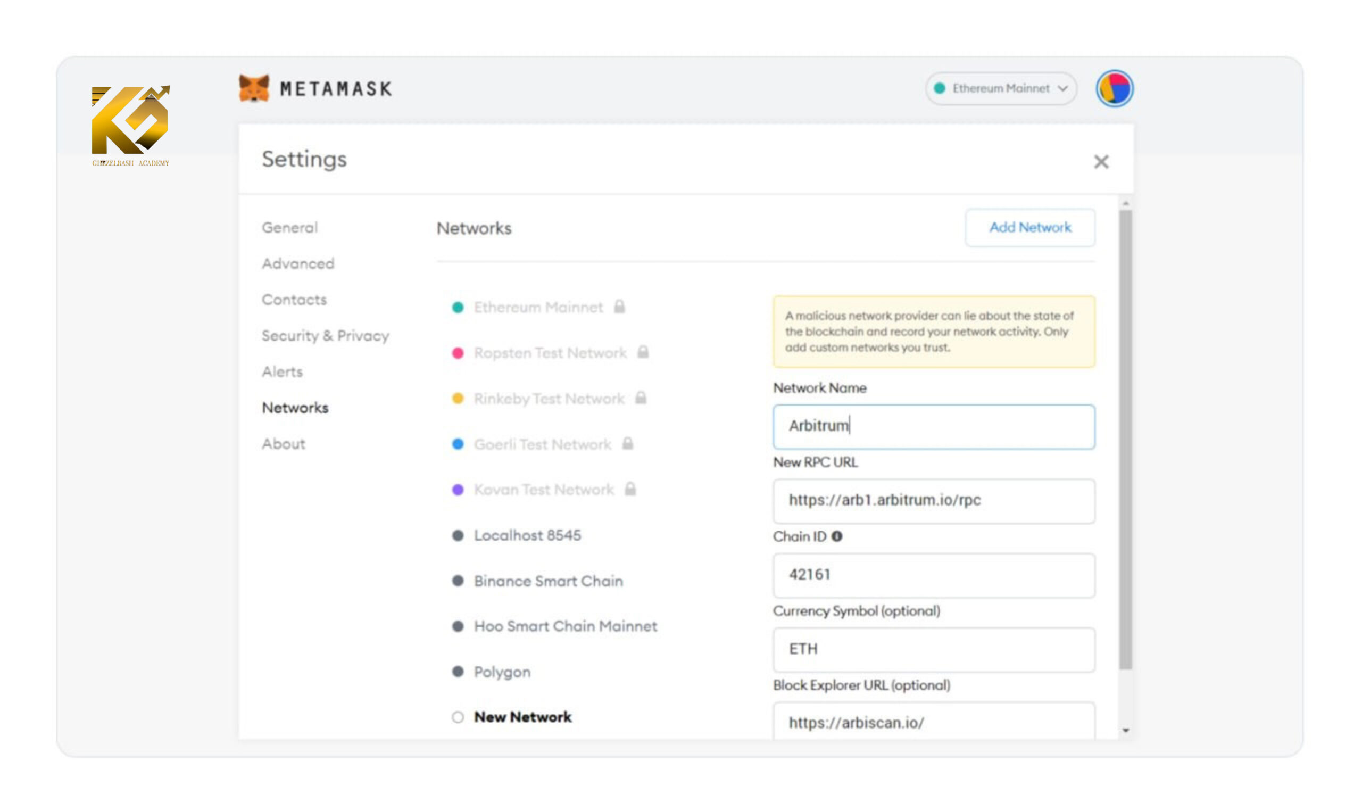Click the gray dot beside Polygon
Viewport: 1362px width, 794px height.
(x=458, y=672)
